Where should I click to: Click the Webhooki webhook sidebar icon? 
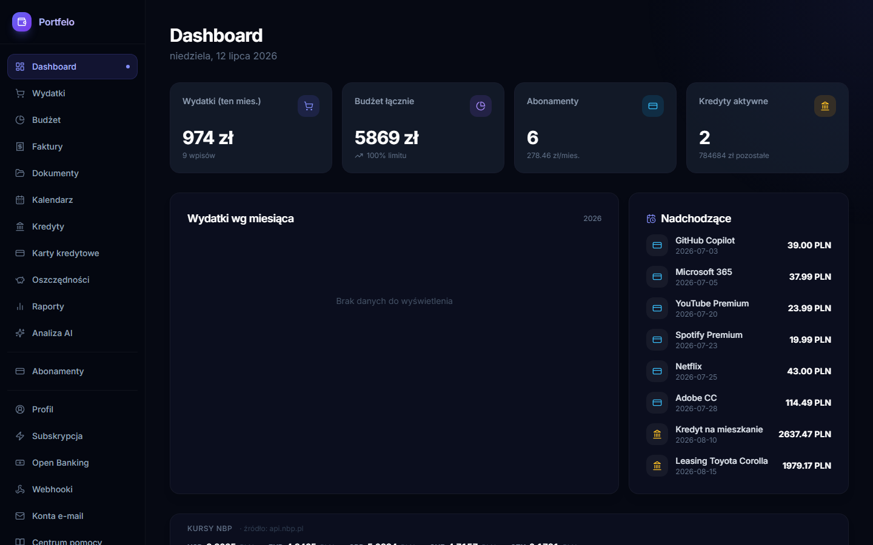20,489
